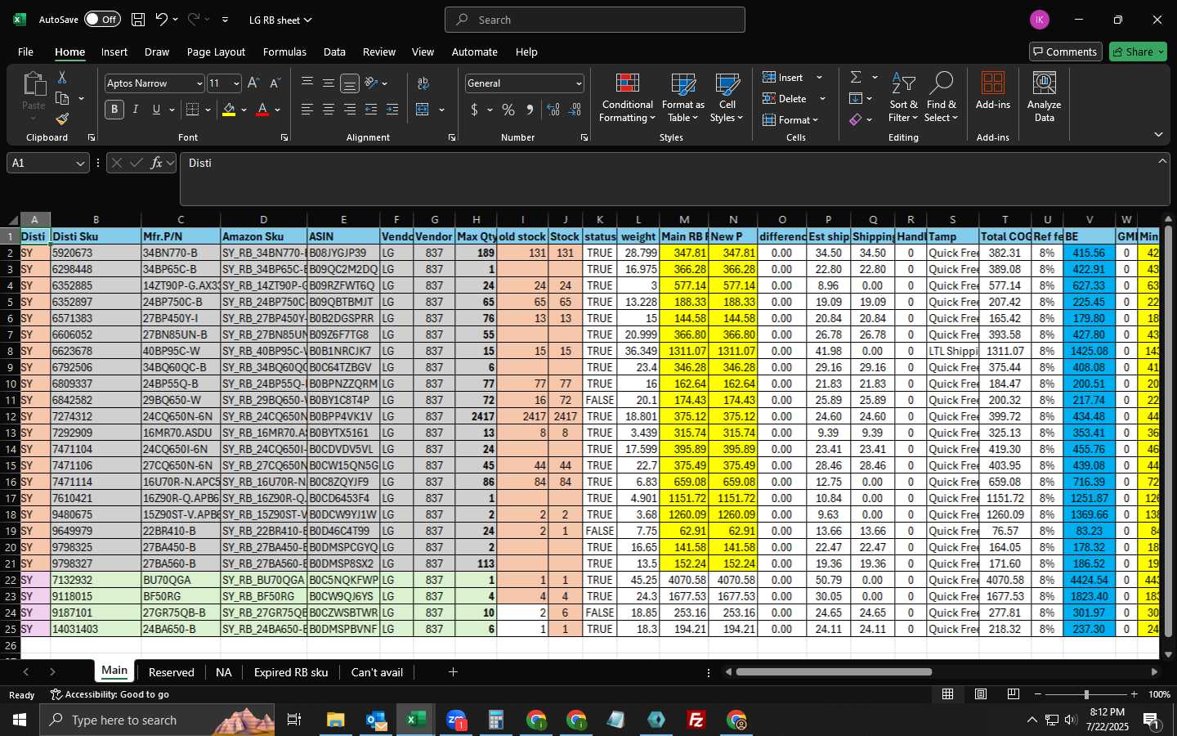The width and height of the screenshot is (1177, 736).
Task: Click the Insert Function fx icon
Action: (x=157, y=163)
